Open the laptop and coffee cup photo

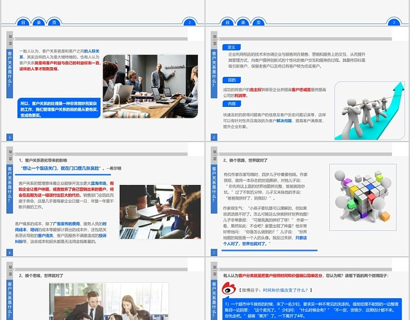[x=160, y=212]
